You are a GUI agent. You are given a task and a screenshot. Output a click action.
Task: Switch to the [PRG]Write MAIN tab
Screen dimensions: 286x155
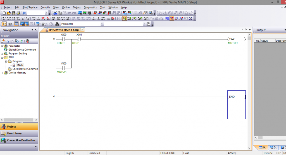click(x=64, y=30)
